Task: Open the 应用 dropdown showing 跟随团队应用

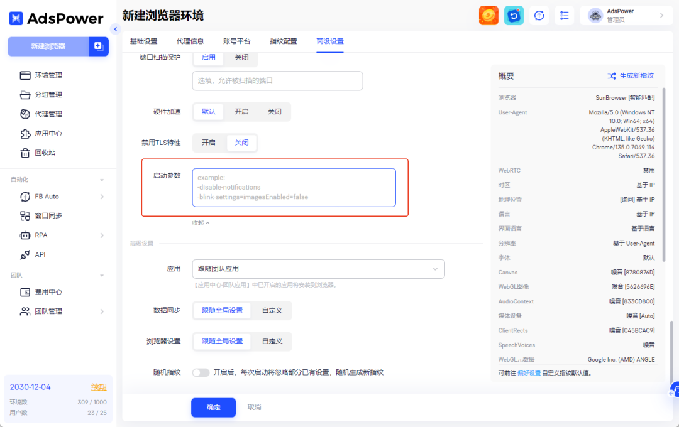Action: (x=317, y=268)
